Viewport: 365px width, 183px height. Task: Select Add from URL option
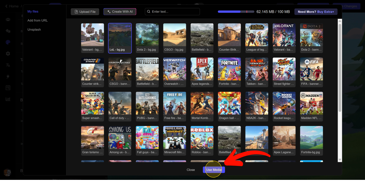37,21
